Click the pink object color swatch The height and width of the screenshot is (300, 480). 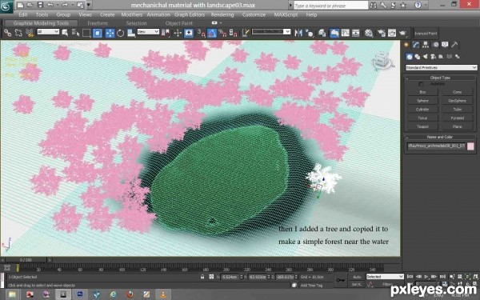click(x=471, y=146)
